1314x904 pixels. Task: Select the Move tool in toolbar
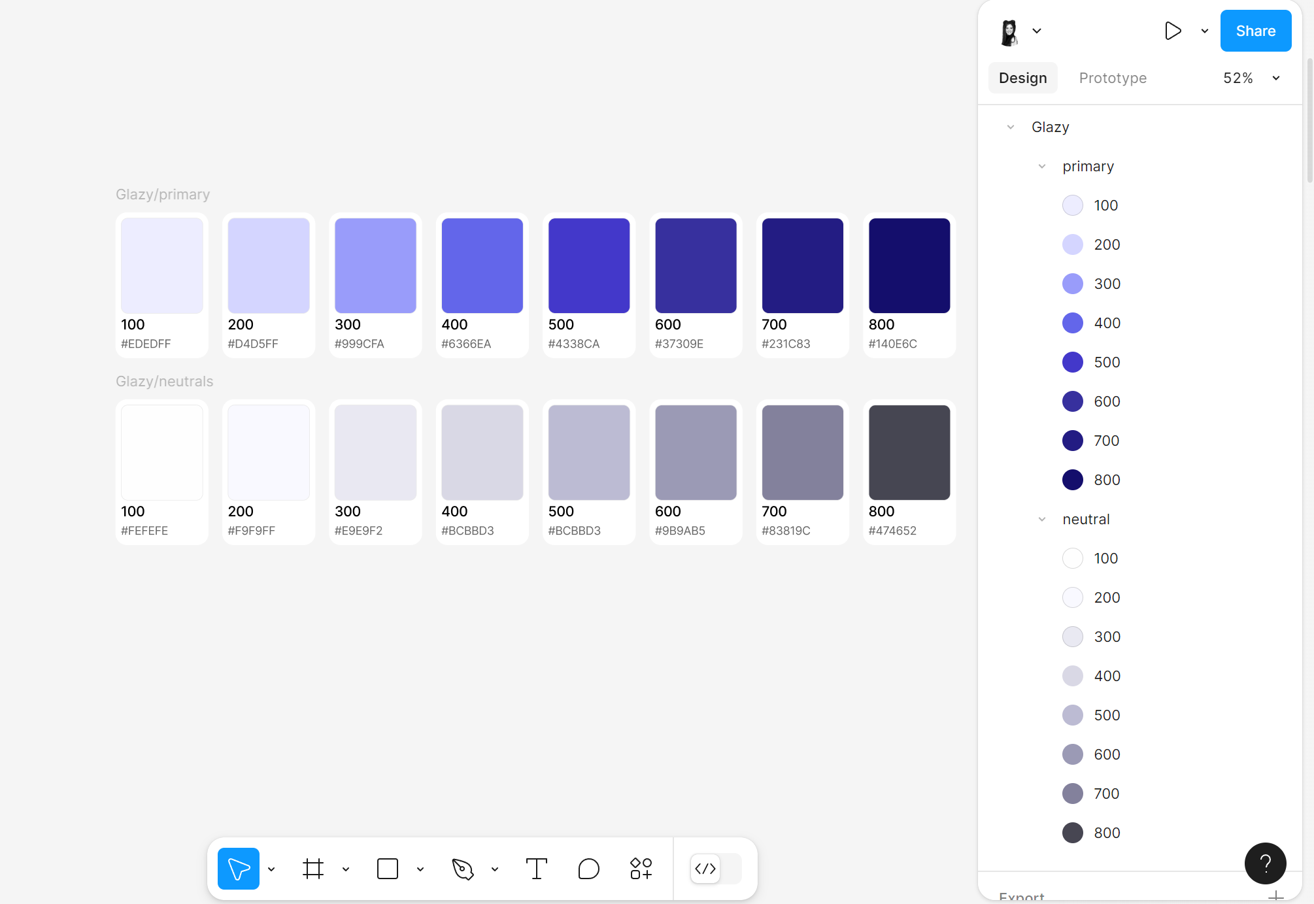[x=238, y=869]
